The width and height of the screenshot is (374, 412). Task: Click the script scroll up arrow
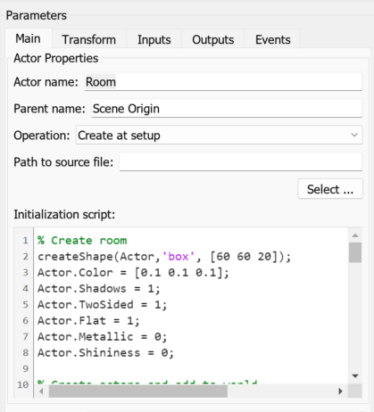click(355, 235)
